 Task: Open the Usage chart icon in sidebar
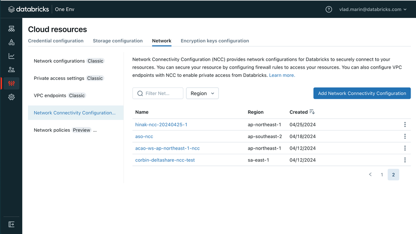click(11, 56)
